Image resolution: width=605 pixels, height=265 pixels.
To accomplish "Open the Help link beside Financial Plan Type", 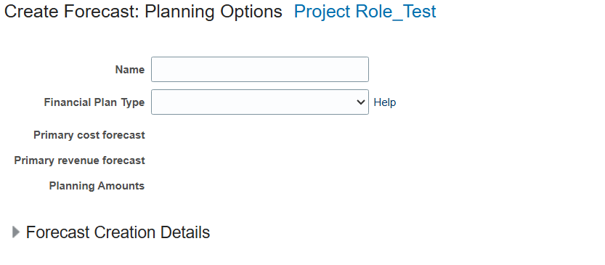I will [385, 102].
